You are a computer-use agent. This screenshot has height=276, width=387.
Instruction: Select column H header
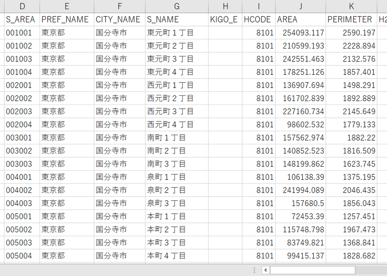pyautogui.click(x=225, y=6)
